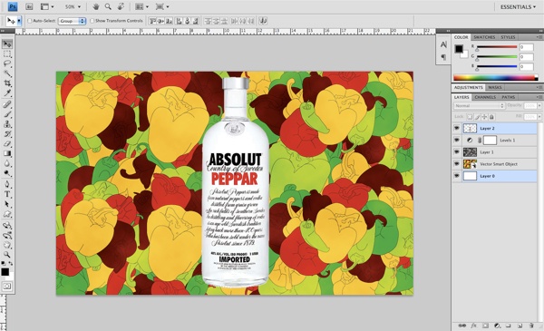This screenshot has height=331, width=544.
Task: Click the Hand tool in the application bar
Action: (96, 6)
